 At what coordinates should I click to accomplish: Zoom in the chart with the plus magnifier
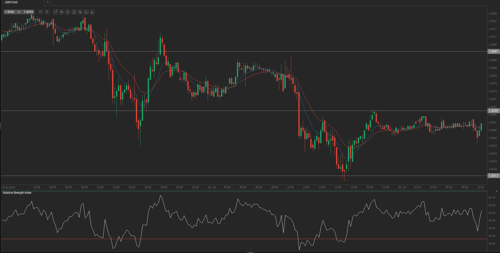47,12
